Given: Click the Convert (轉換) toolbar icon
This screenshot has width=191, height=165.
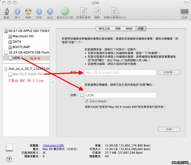Looking at the screenshot, I should tap(97, 11).
